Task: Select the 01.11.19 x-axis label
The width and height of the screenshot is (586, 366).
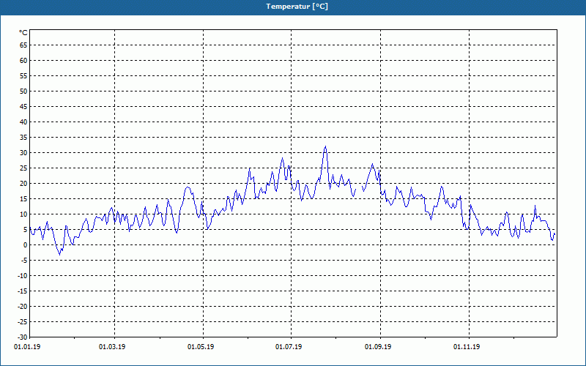Action: pyautogui.click(x=467, y=346)
